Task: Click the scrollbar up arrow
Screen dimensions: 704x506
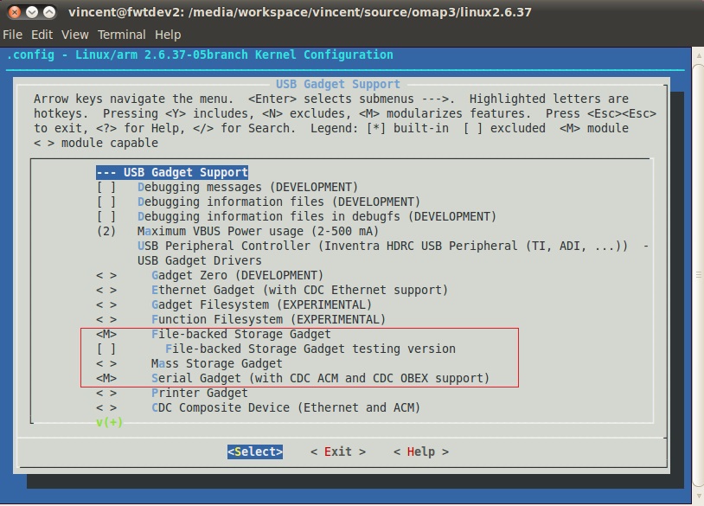Action: pyautogui.click(x=698, y=55)
